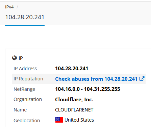
Task: Click the external link icon after abuse link
Action: click(142, 79)
